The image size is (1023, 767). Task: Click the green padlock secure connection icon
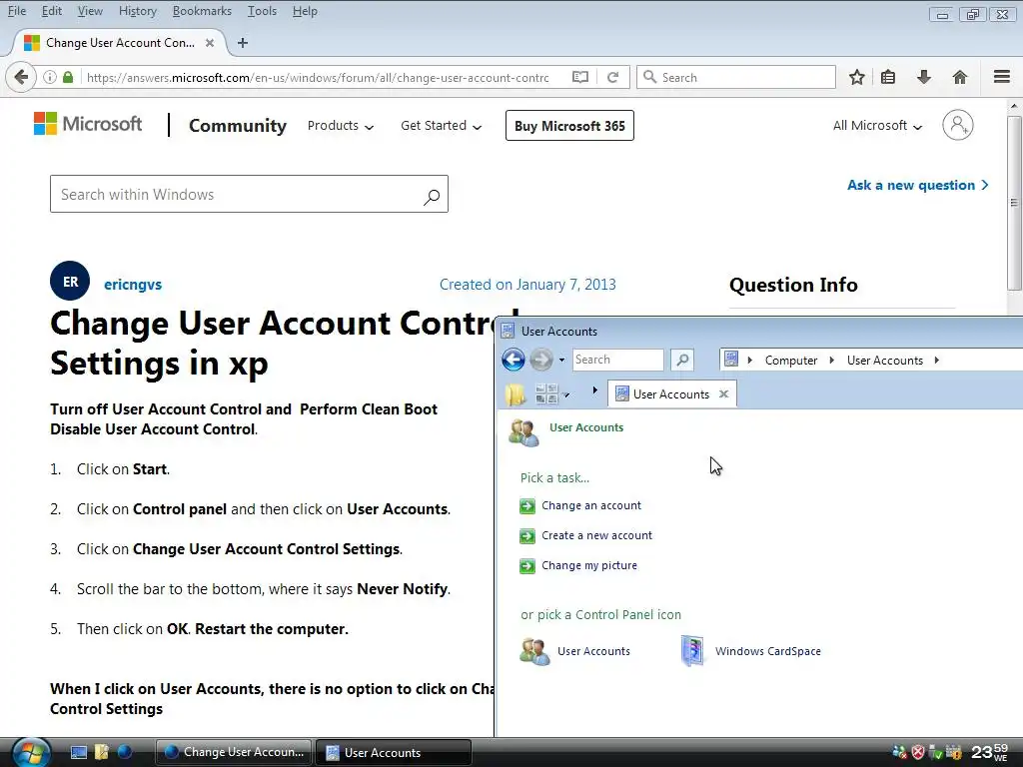[x=68, y=77]
